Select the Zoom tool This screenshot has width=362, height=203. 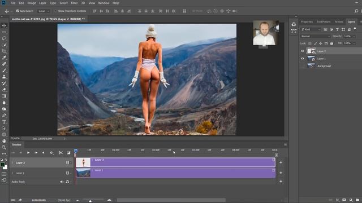click(4, 147)
